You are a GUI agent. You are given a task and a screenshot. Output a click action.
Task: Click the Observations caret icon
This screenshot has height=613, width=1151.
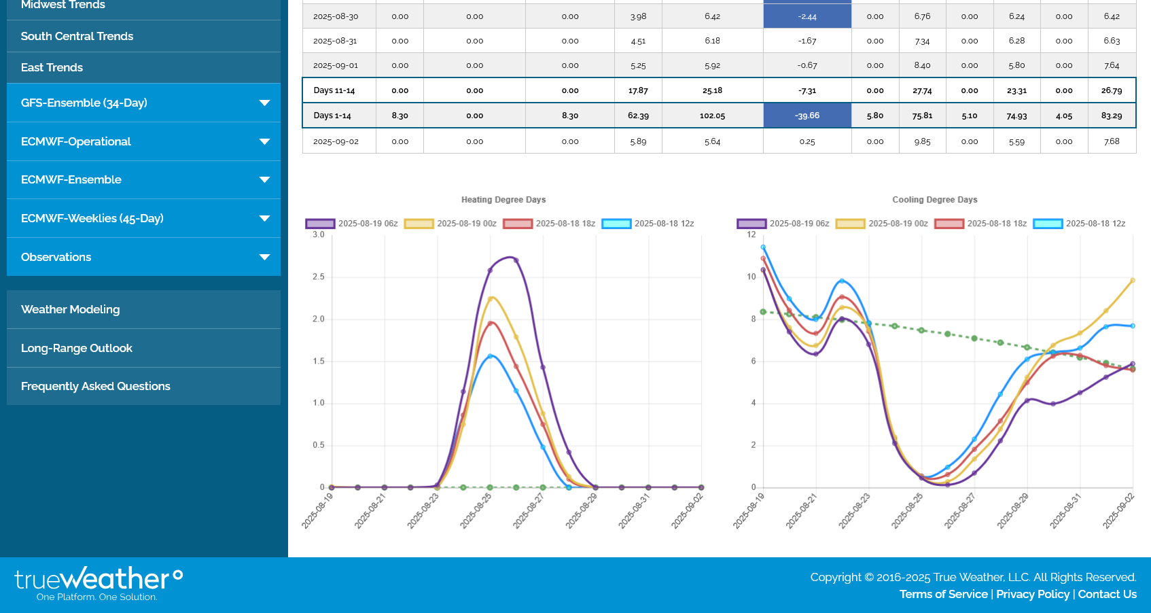(x=264, y=258)
